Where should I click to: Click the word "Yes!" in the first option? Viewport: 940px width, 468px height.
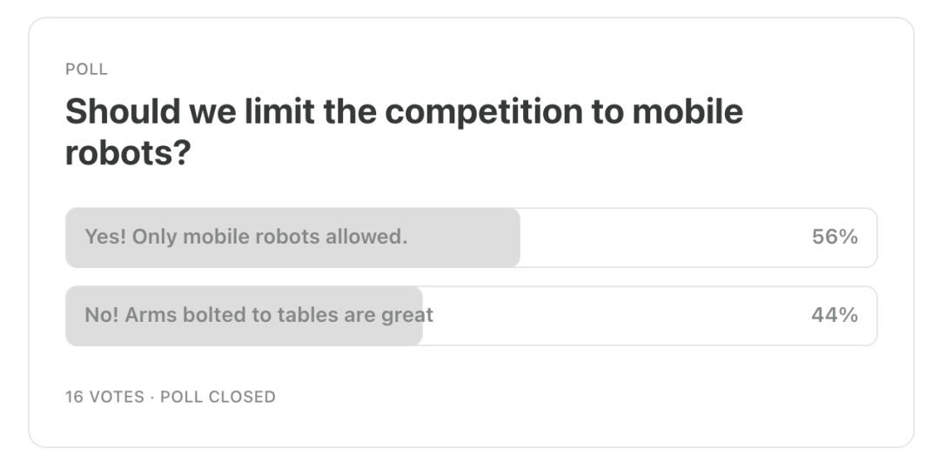pyautogui.click(x=105, y=237)
